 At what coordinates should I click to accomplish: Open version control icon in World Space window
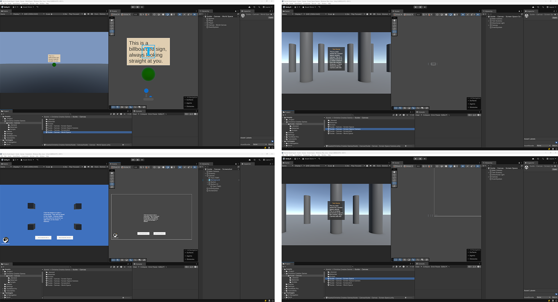click(x=37, y=7)
